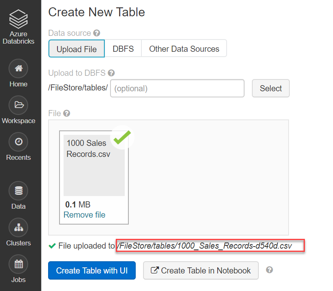Click the help icon next to File
The height and width of the screenshot is (291, 333).
tap(66, 113)
